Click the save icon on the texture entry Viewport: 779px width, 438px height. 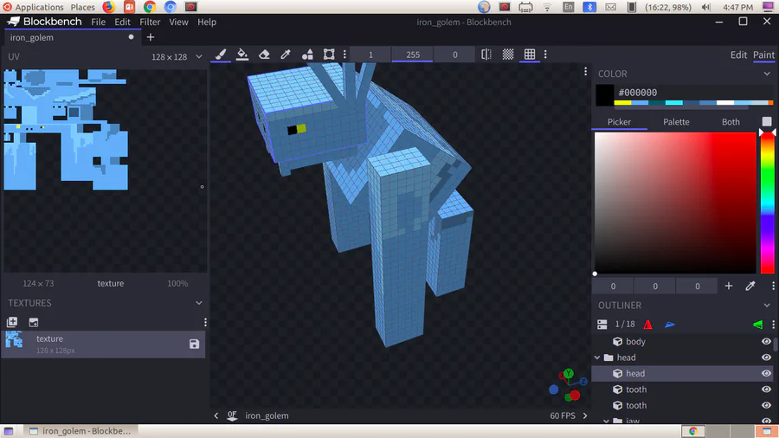[x=194, y=344]
